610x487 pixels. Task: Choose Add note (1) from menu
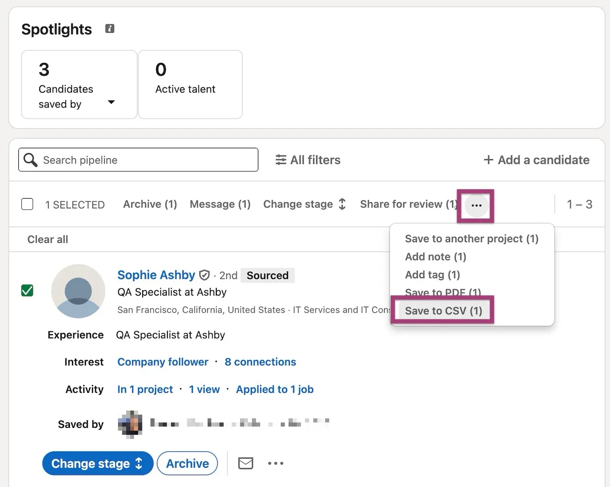[435, 257]
